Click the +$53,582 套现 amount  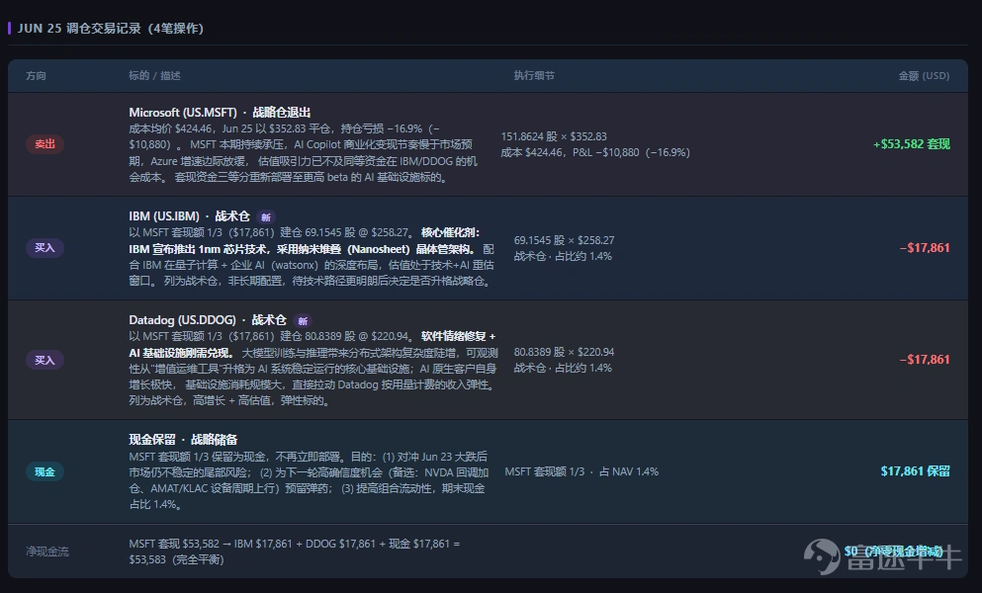coord(911,144)
